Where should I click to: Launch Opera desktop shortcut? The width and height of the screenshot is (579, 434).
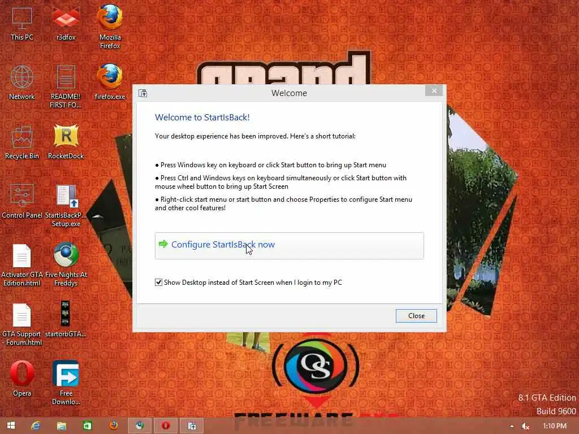click(x=22, y=379)
